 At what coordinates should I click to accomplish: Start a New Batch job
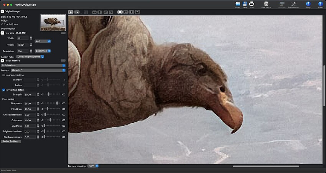click(266, 4)
